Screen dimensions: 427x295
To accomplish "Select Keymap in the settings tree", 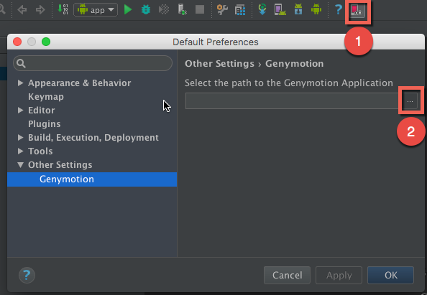I will click(46, 96).
